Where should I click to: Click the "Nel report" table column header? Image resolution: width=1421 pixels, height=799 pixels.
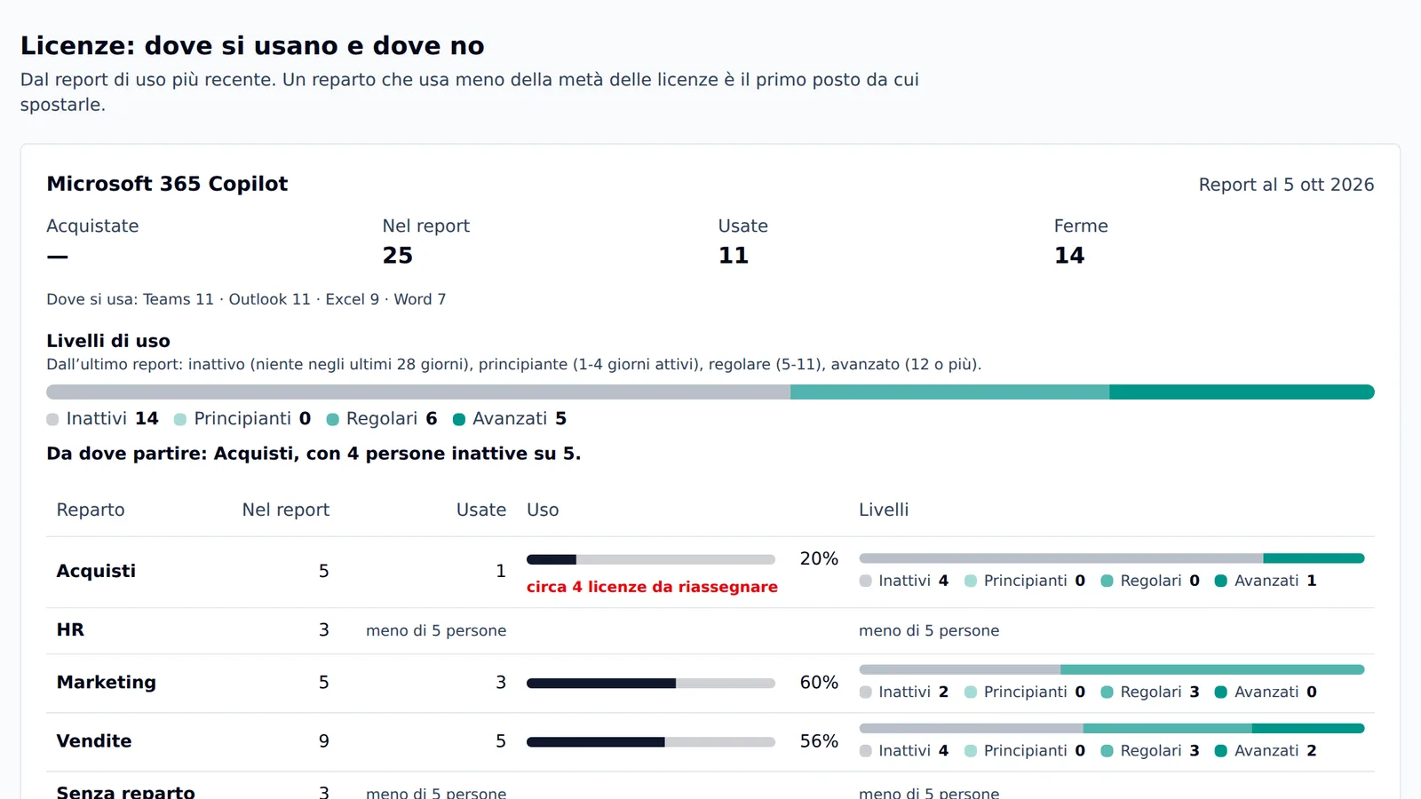tap(285, 510)
